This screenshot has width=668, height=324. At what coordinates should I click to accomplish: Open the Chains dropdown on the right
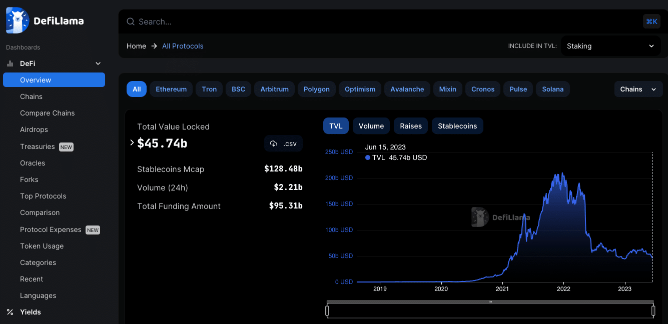638,89
